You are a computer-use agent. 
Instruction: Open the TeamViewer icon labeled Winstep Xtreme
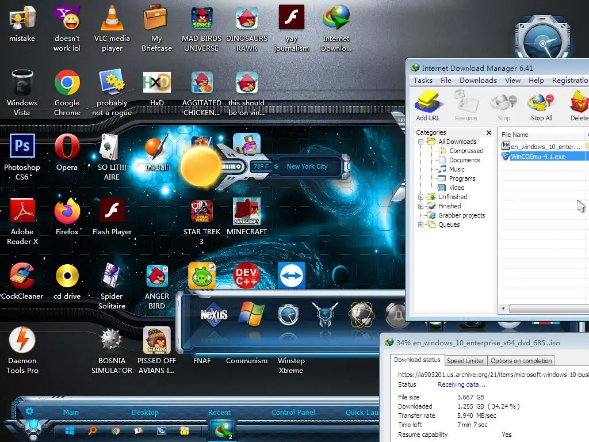point(292,276)
